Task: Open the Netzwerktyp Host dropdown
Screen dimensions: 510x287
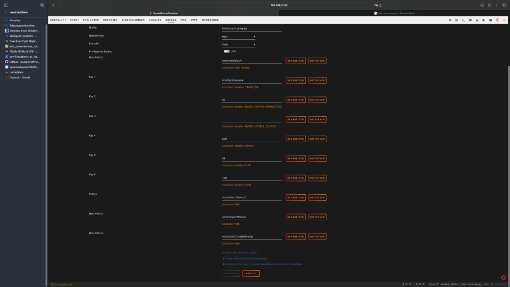Action: [x=238, y=37]
